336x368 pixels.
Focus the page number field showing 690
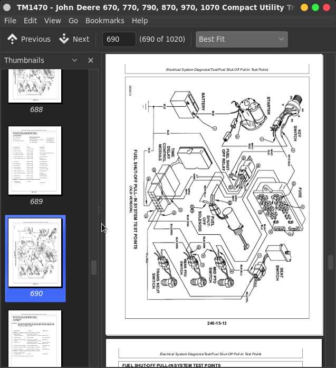[119, 39]
